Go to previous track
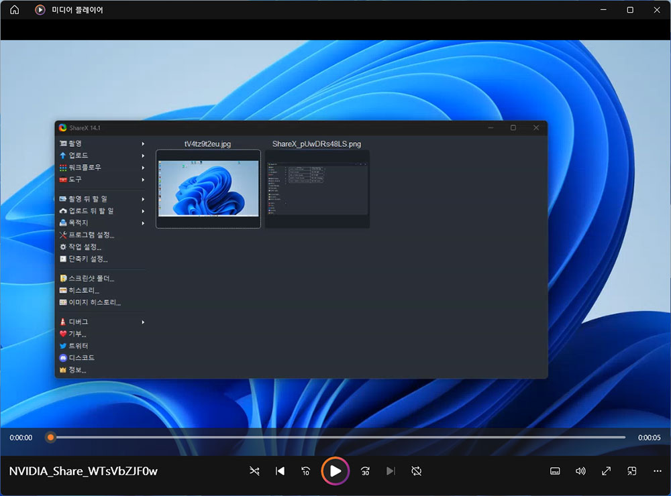The height and width of the screenshot is (496, 671). click(280, 471)
